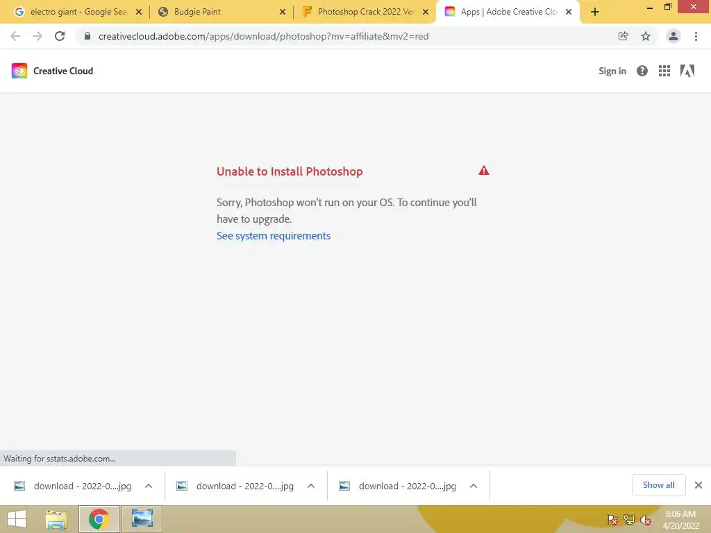
Task: Select the Apps Adobe Creative Cloud tab
Action: click(x=508, y=12)
